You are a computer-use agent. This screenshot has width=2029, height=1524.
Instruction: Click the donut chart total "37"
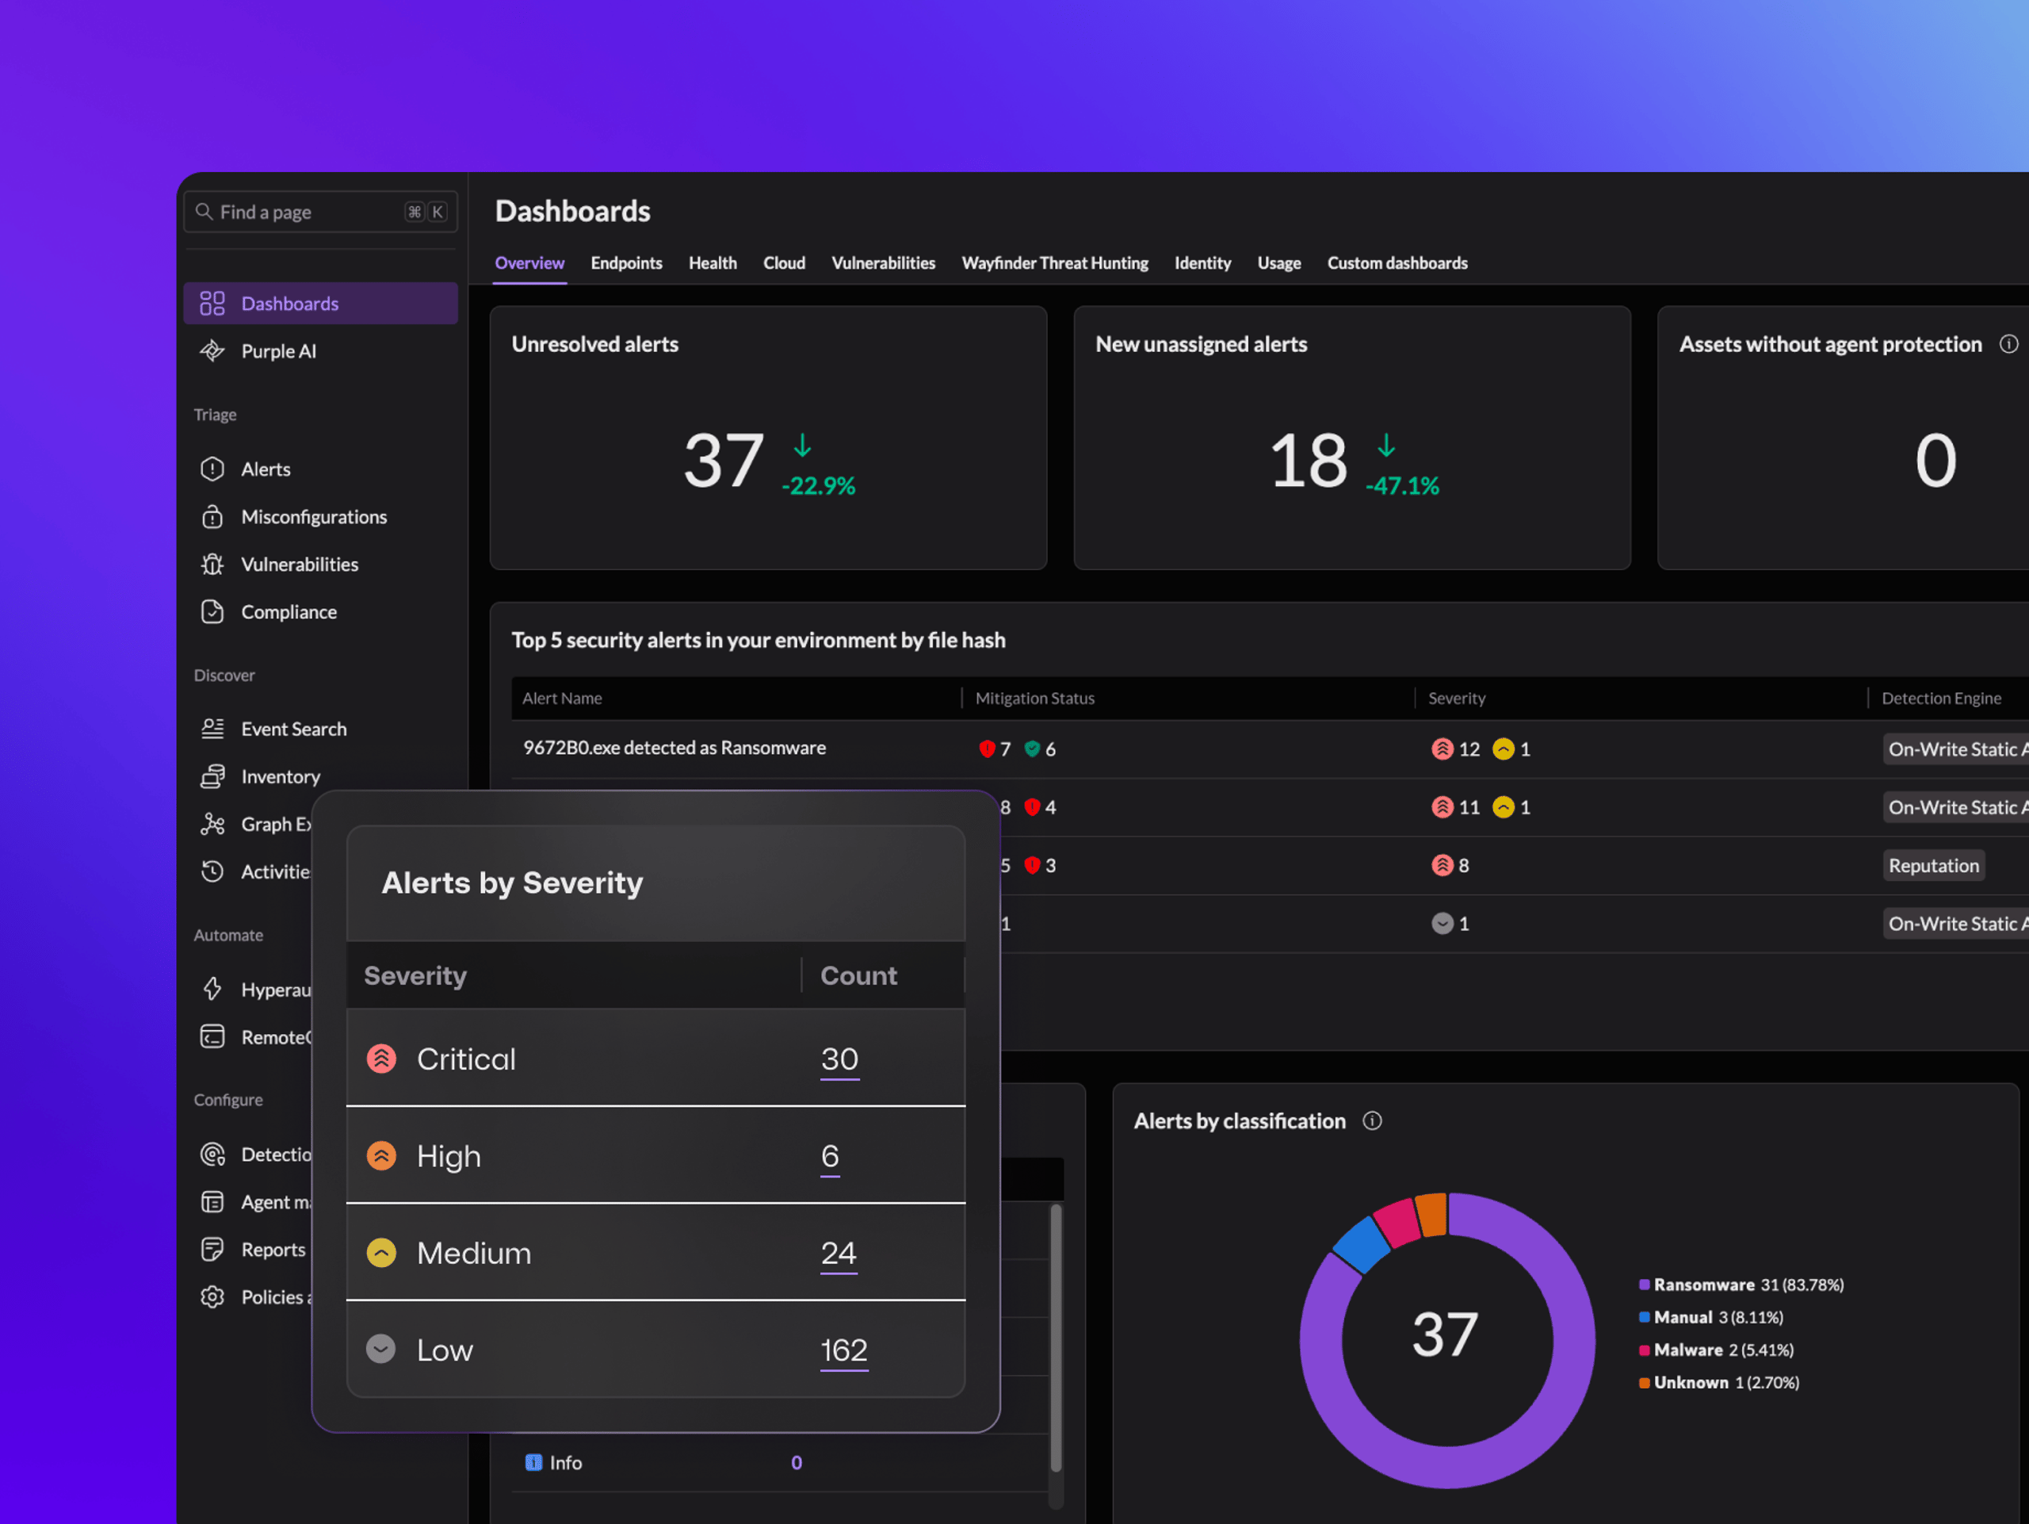click(1445, 1336)
